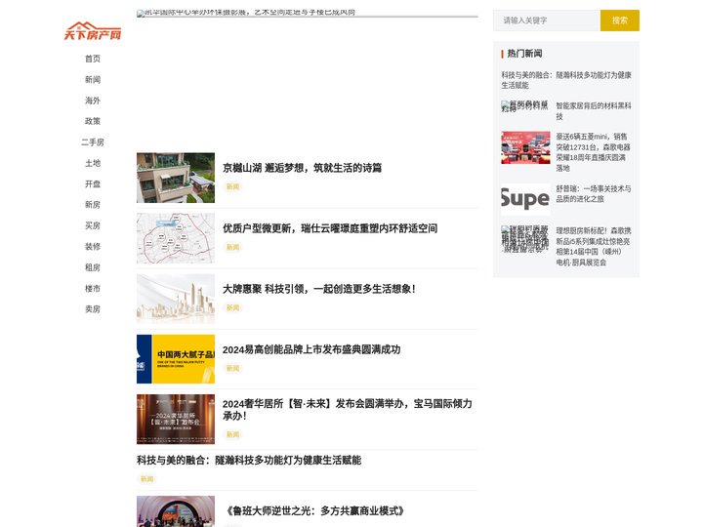
Task: Select 土地 in the side menu
Action: click(x=93, y=163)
